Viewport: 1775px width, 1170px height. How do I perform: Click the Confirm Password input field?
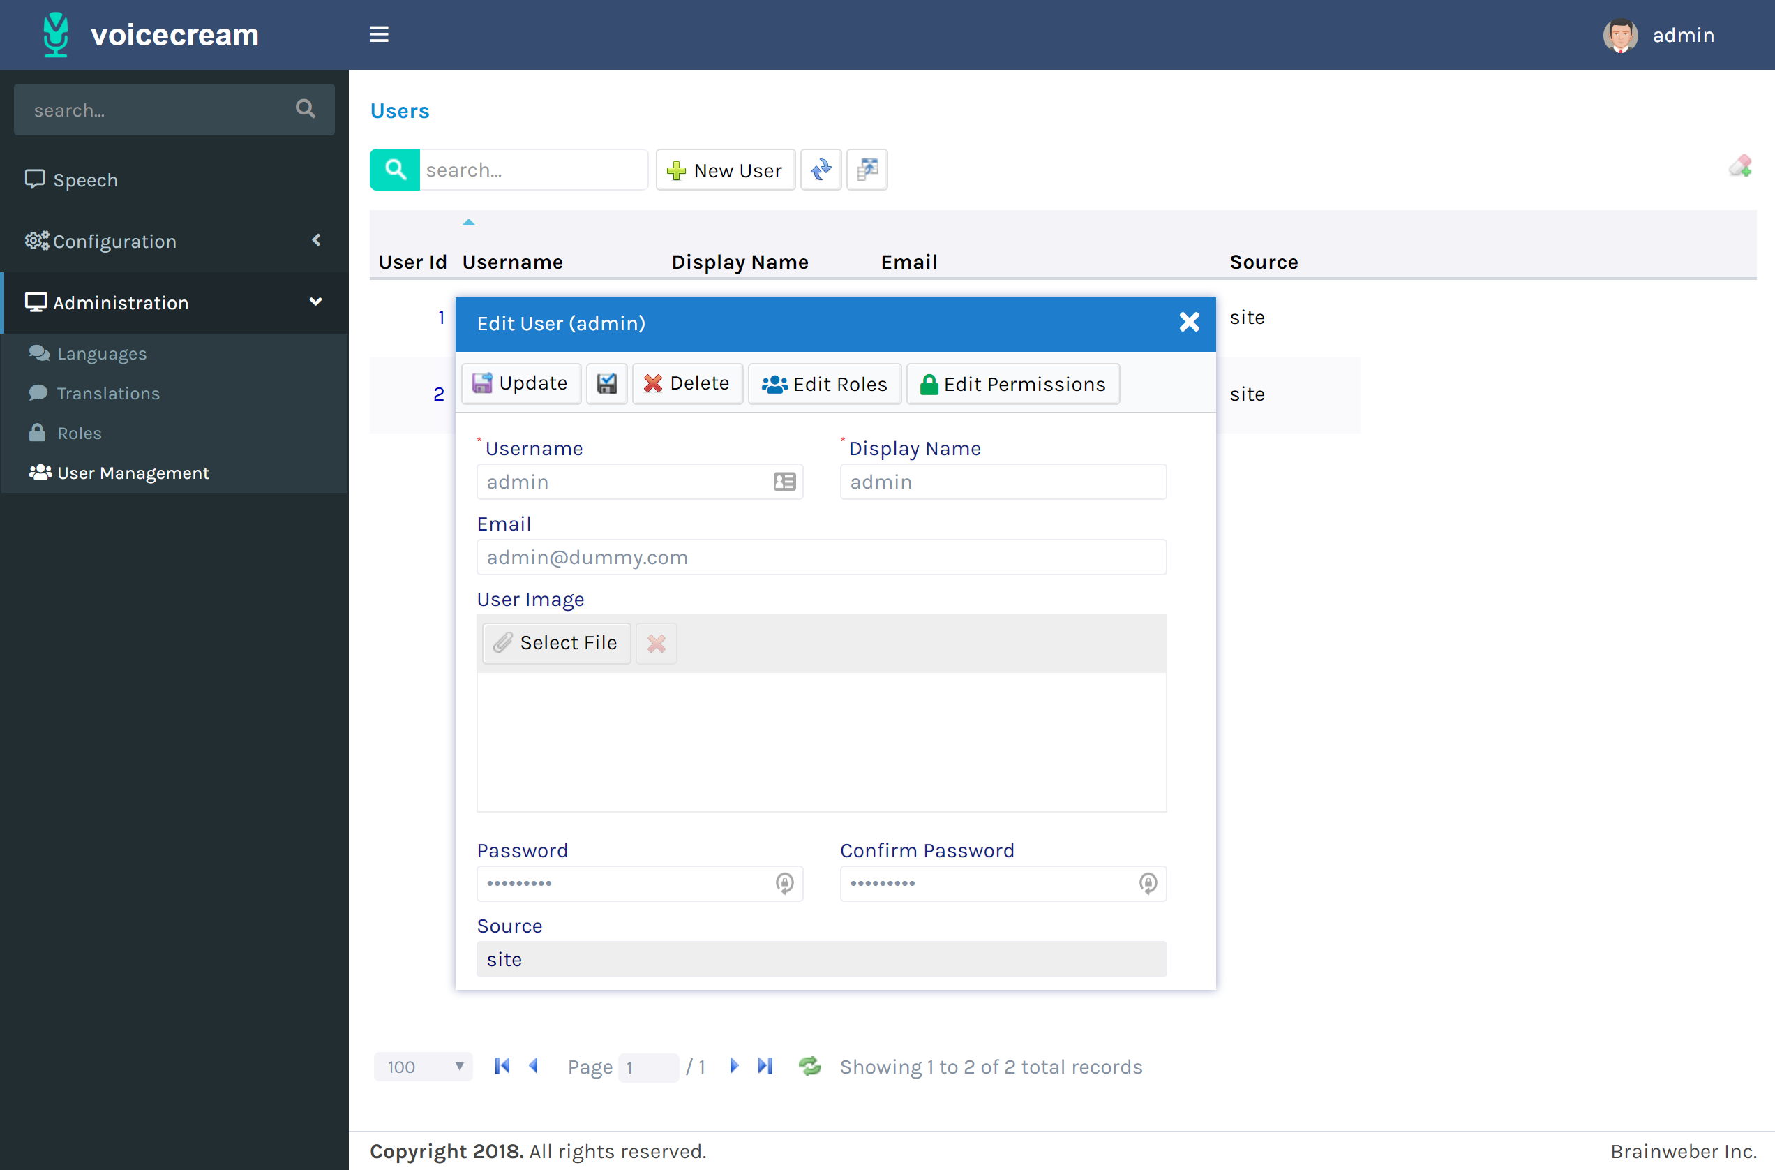(1003, 884)
